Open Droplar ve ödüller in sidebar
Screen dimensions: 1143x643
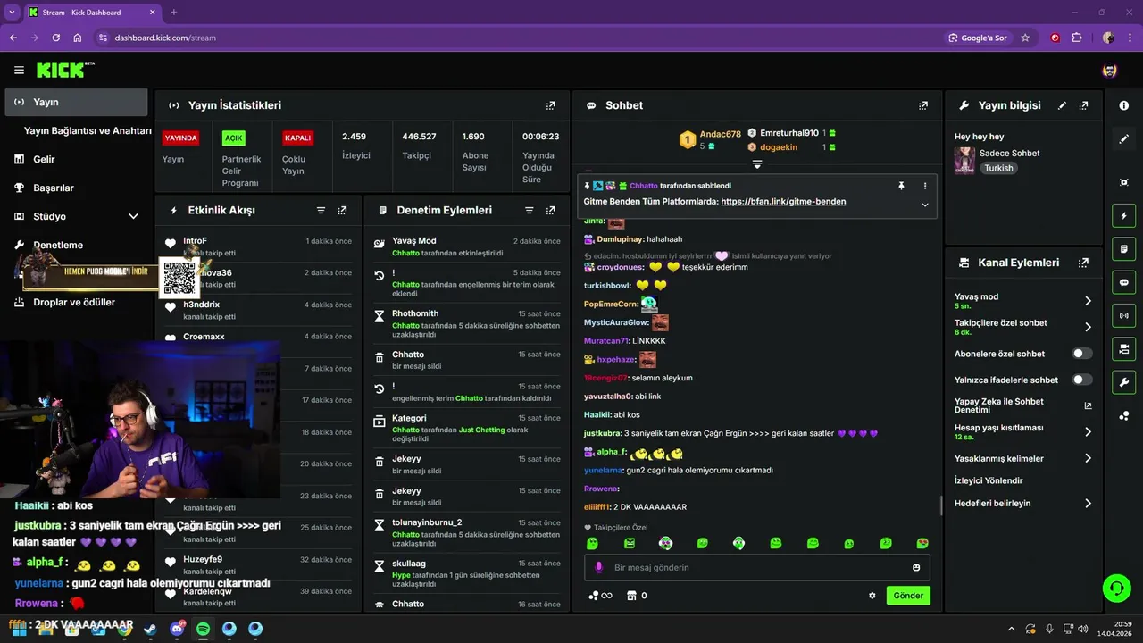point(76,302)
